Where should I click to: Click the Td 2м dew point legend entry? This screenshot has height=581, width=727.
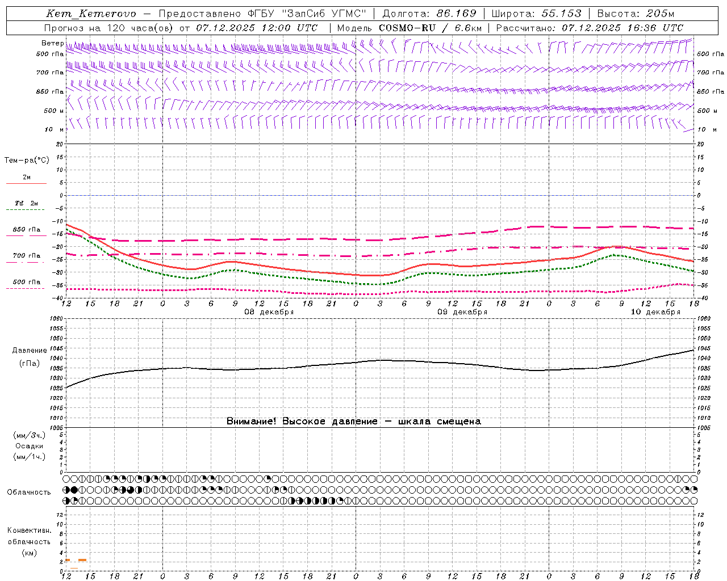pos(26,203)
